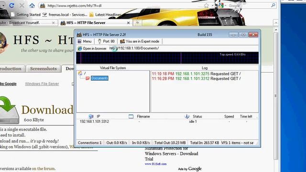Viewport: 306px width, 172px height.
Task: Click VFS: 1 items status entry
Action: coord(237,143)
